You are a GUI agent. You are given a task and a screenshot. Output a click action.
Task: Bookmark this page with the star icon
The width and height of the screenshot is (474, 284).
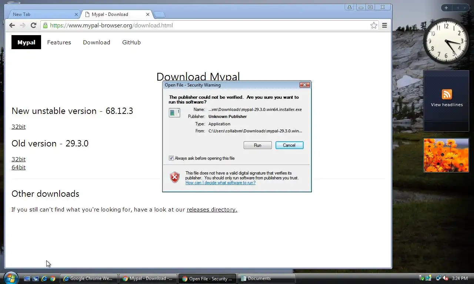(374, 25)
